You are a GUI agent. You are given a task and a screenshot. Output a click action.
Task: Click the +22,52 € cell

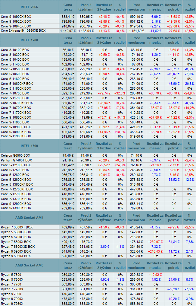104,165
